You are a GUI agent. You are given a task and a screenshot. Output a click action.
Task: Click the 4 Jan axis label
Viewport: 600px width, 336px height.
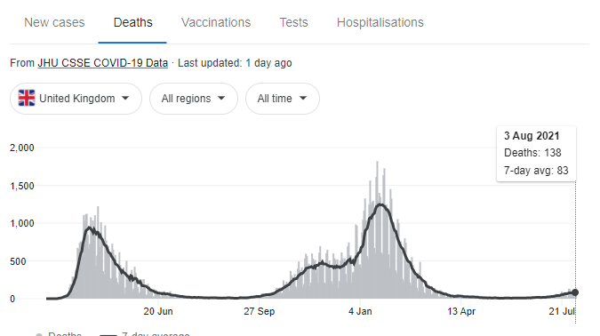[x=360, y=311]
